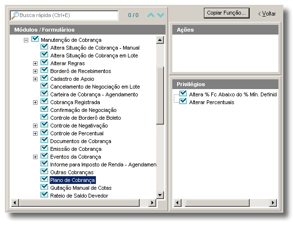Click modules tree scroll down arrow
293x237 pixels.
point(160,195)
